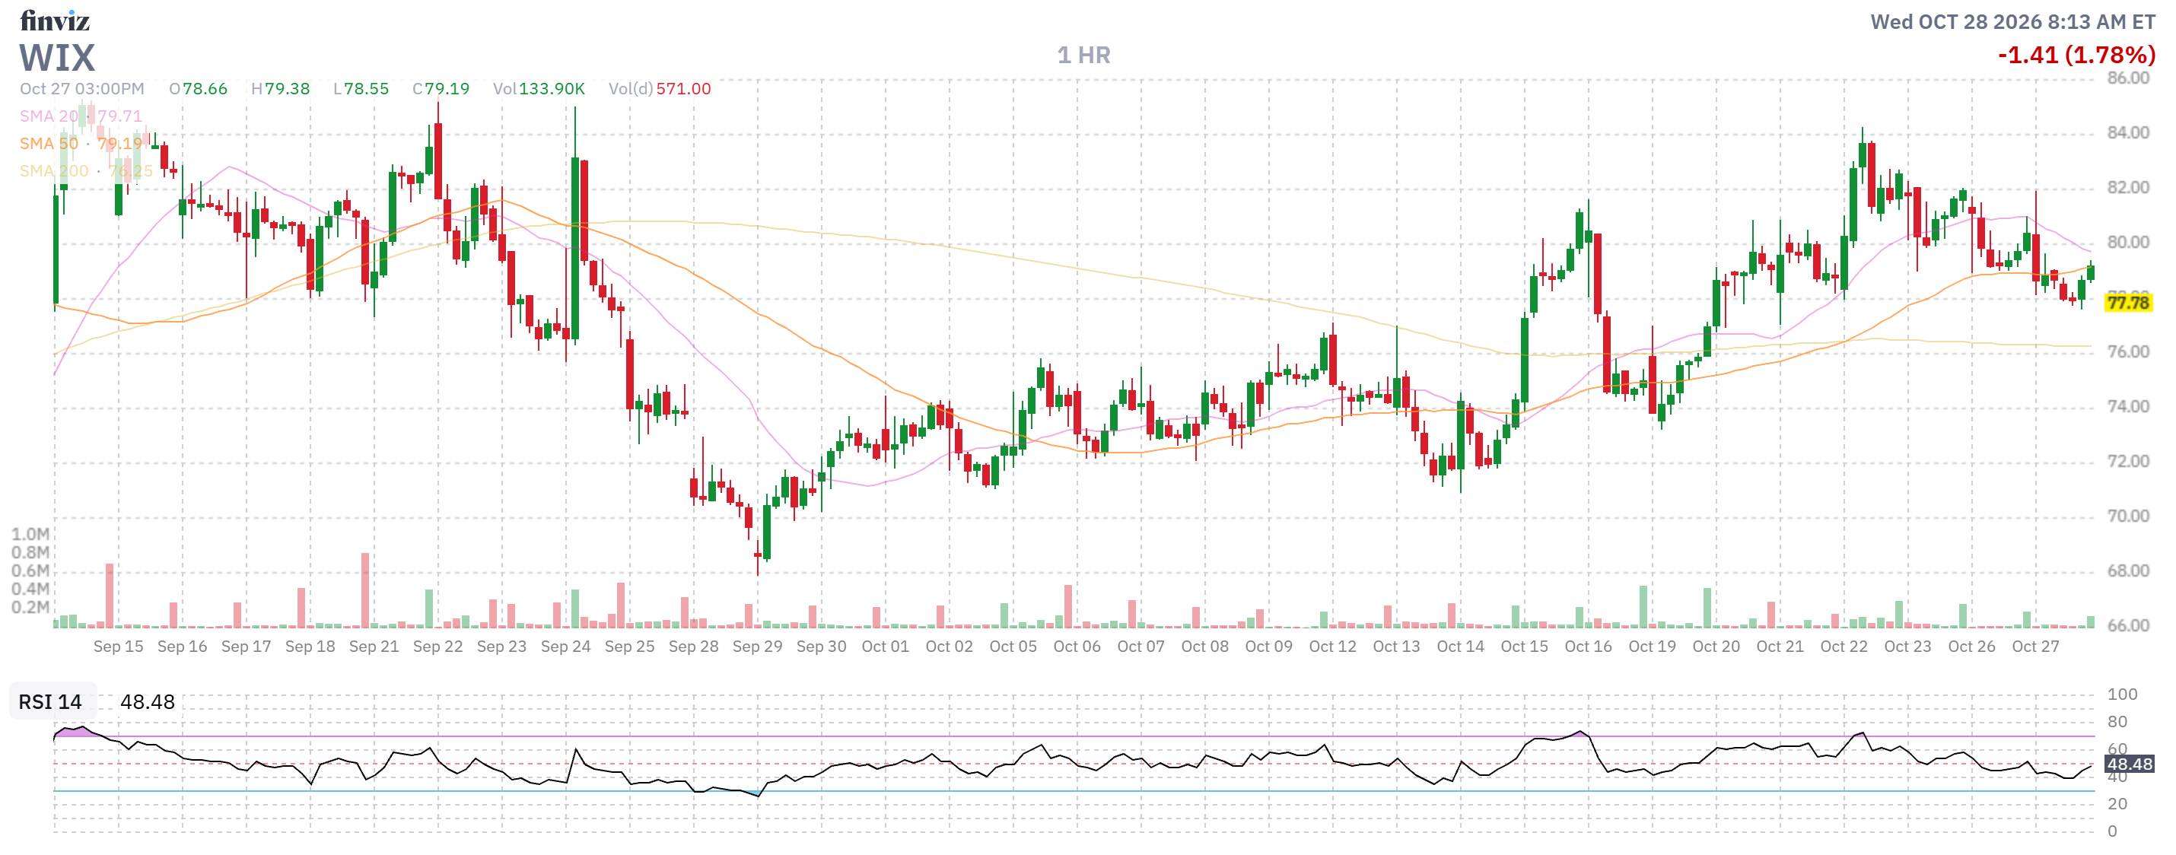Image resolution: width=2176 pixels, height=855 pixels.
Task: Click the WIX ticker symbol
Action: point(57,58)
